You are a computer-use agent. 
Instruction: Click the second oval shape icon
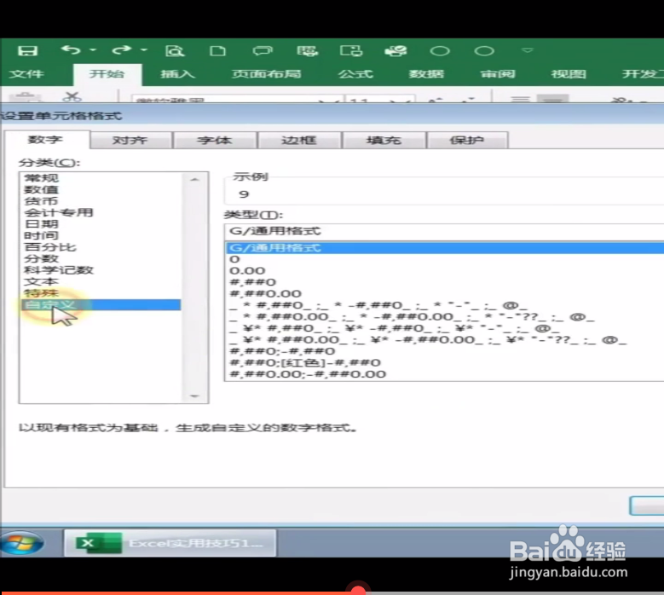point(484,51)
